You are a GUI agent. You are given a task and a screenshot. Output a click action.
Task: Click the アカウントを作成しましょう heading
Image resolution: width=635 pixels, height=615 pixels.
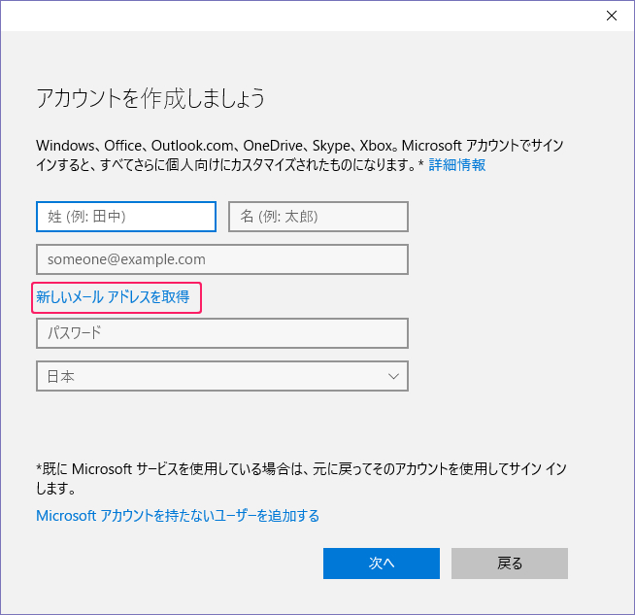click(x=150, y=98)
